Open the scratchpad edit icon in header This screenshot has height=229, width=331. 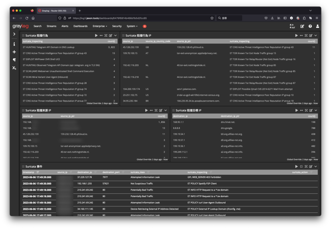click(302, 26)
